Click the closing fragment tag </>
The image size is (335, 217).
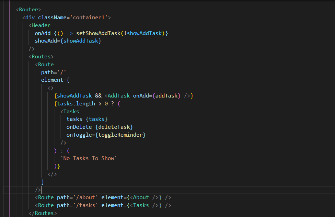pyautogui.click(x=52, y=174)
